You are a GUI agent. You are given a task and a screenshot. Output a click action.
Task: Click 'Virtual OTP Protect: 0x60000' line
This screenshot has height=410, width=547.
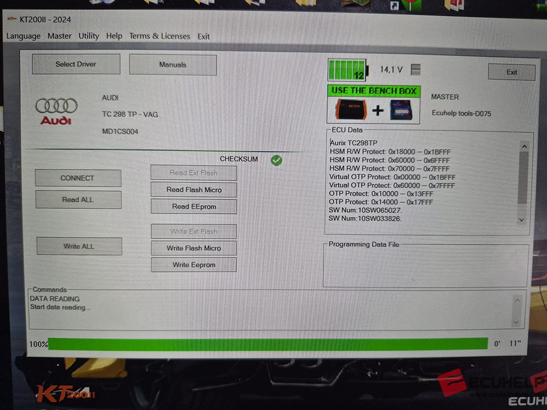392,185
